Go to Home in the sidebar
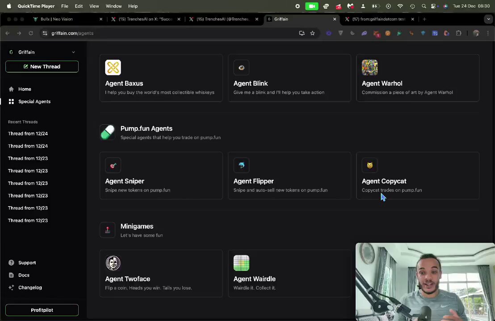495x321 pixels. coord(25,89)
